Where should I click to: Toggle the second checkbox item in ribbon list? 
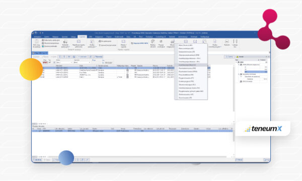click(x=43, y=43)
